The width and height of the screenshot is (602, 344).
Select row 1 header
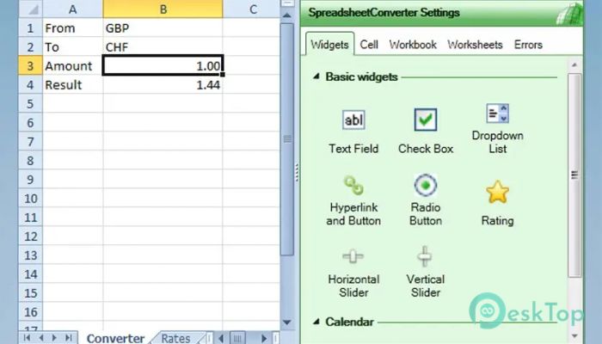pyautogui.click(x=30, y=28)
